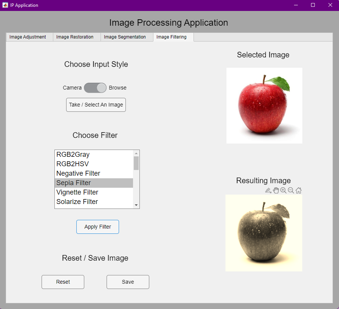Viewport: 339px width, 309px height.
Task: Click the export image icon above Resulting Image
Action: 268,190
